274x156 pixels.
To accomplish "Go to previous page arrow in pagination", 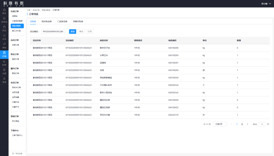I will [x=231, y=124].
